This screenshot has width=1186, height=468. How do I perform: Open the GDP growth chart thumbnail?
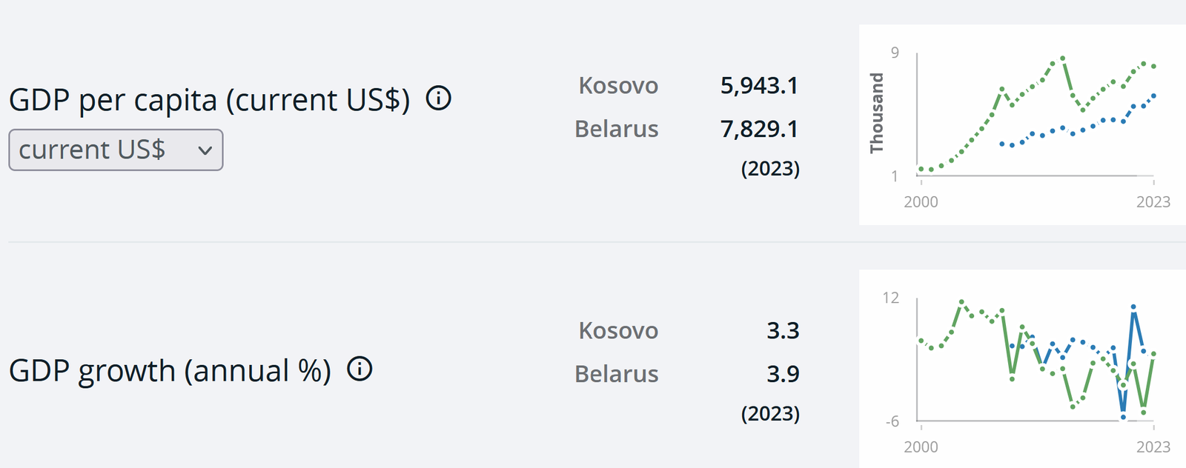(1023, 368)
